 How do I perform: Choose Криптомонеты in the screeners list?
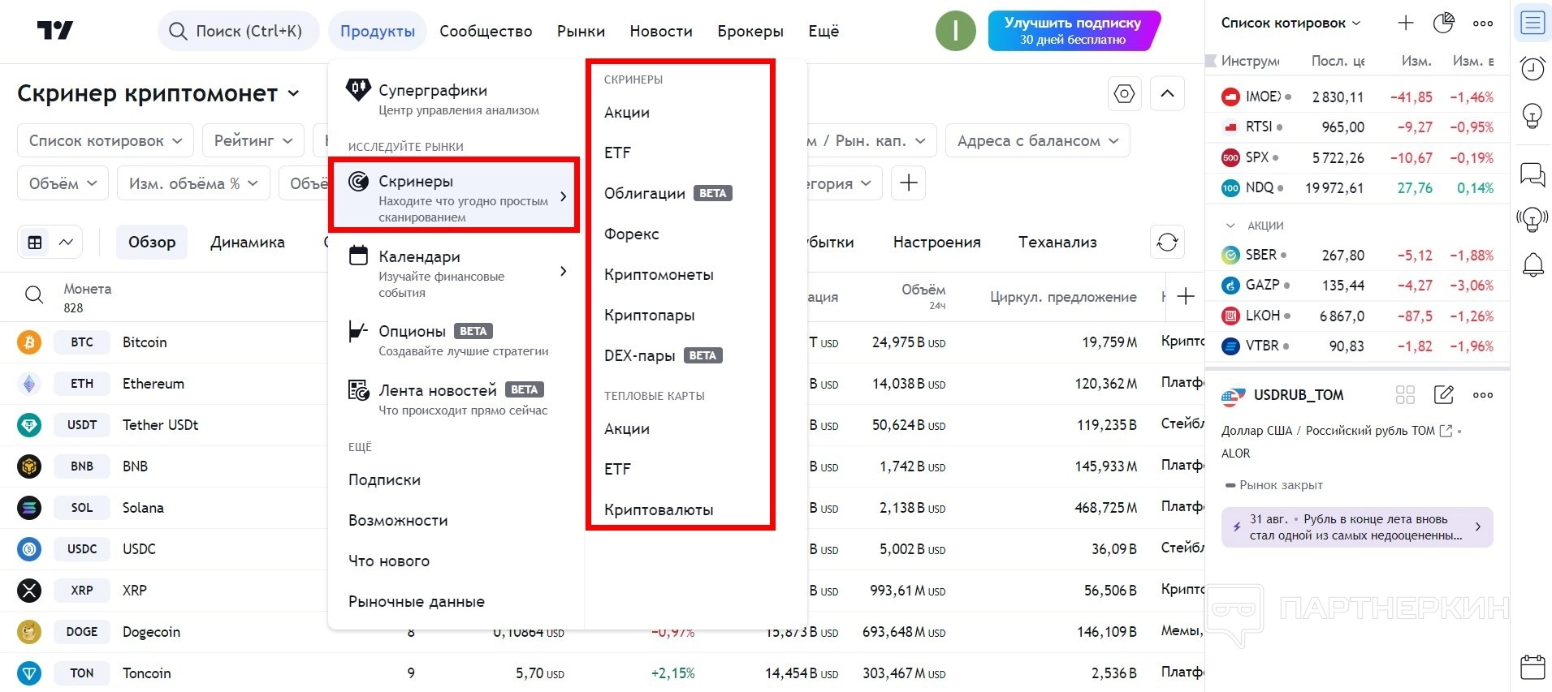[x=659, y=275]
